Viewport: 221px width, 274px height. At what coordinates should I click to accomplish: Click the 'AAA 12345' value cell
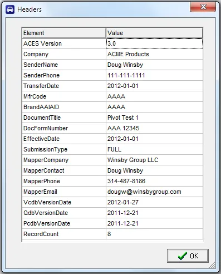154,128
